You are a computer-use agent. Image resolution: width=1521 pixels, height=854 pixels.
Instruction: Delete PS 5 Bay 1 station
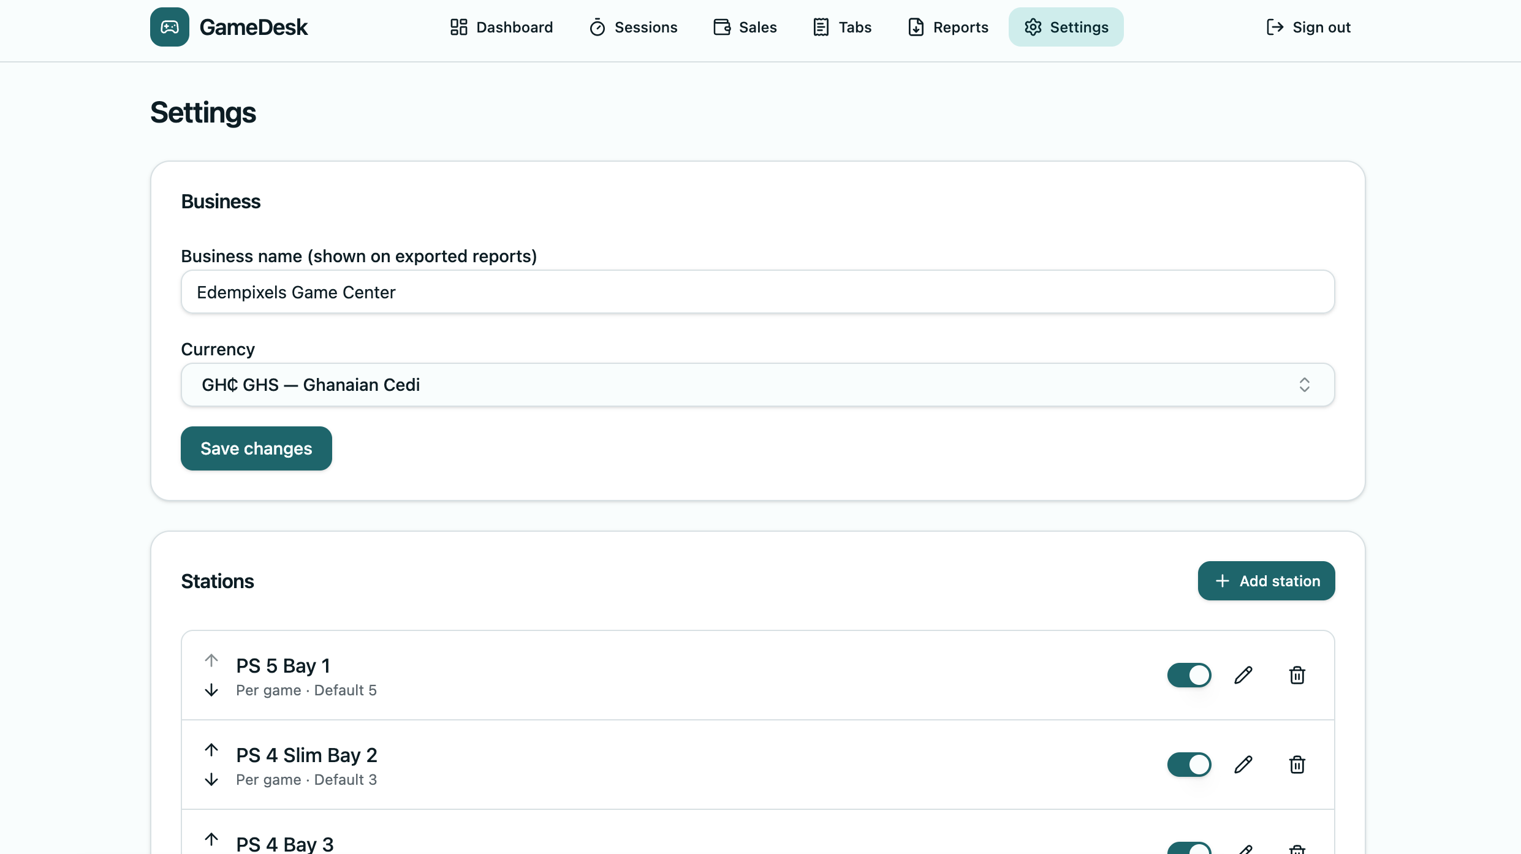tap(1297, 675)
